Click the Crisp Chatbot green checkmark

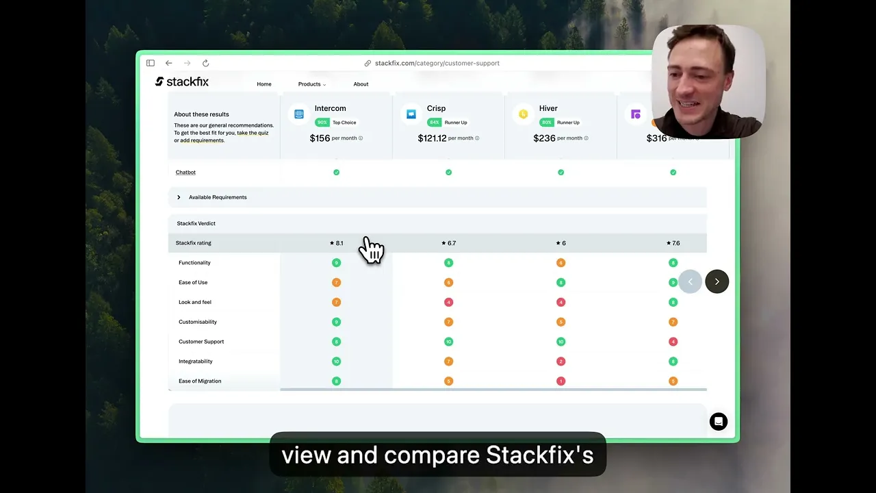[448, 173]
